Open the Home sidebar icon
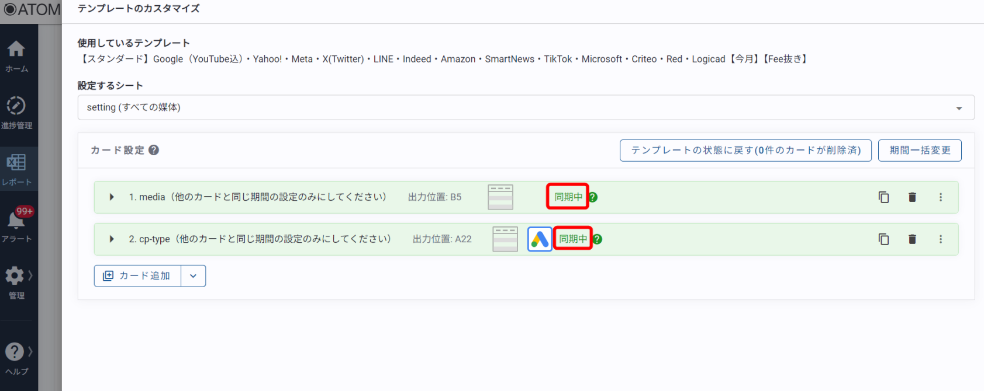984x391 pixels. click(x=16, y=56)
